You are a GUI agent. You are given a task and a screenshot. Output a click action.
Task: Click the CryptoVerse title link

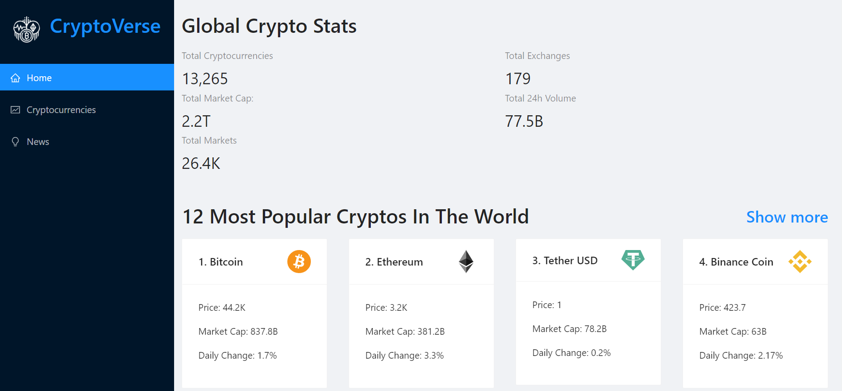tap(105, 26)
